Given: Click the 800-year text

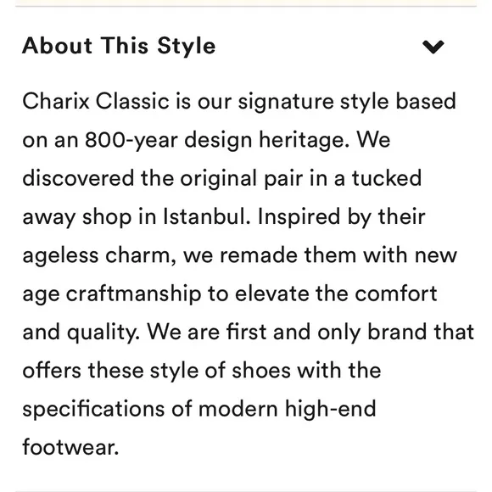Looking at the screenshot, I should [131, 140].
